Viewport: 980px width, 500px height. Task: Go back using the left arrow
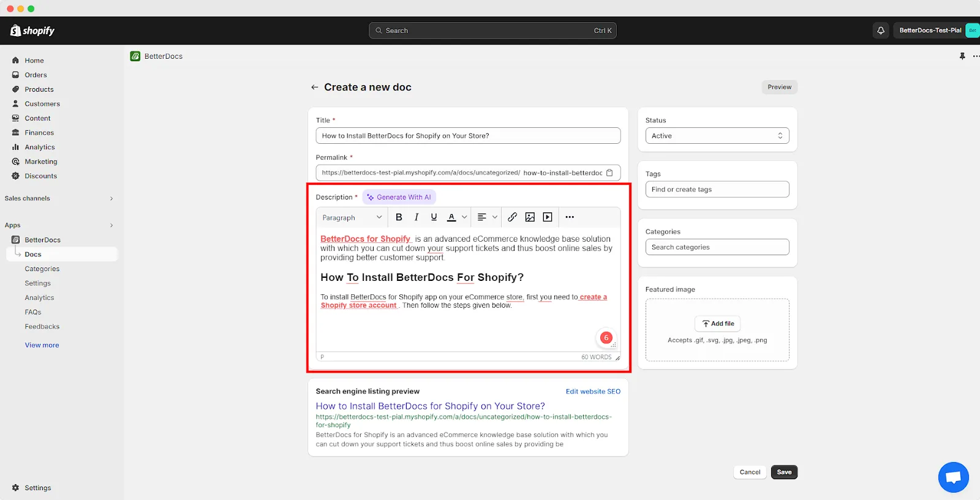pos(314,88)
